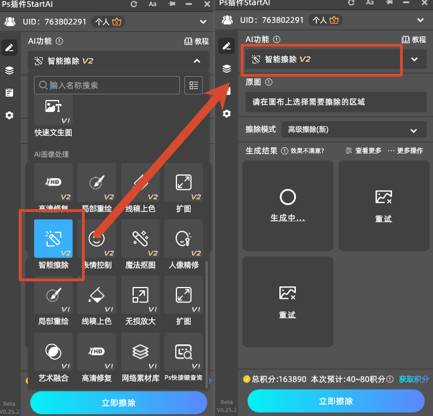The width and height of the screenshot is (433, 416).
Task: Open 擦除模式 高级擦除(新) dropdown
Action: tap(354, 130)
